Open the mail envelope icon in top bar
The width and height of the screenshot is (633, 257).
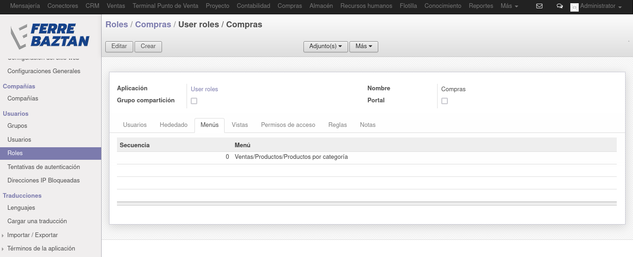click(539, 6)
